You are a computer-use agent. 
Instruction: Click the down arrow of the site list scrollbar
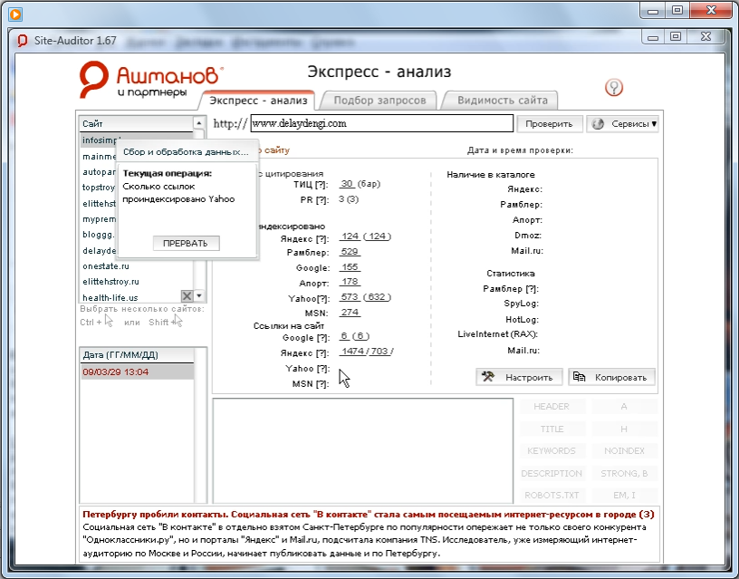click(199, 296)
